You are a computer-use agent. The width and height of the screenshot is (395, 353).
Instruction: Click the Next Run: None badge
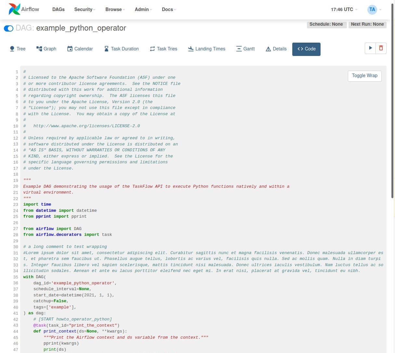367,24
